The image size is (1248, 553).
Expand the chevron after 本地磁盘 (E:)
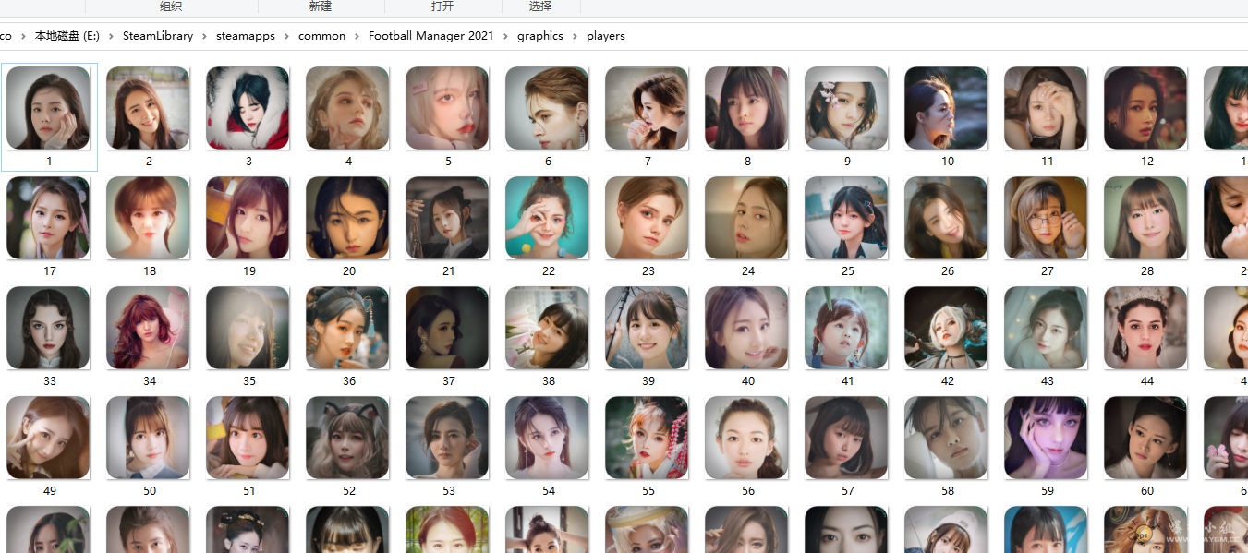(111, 36)
